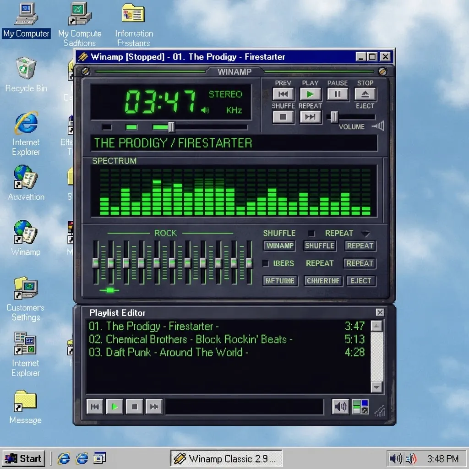
Task: Toggle the IBERS checkbox
Action: (x=265, y=263)
